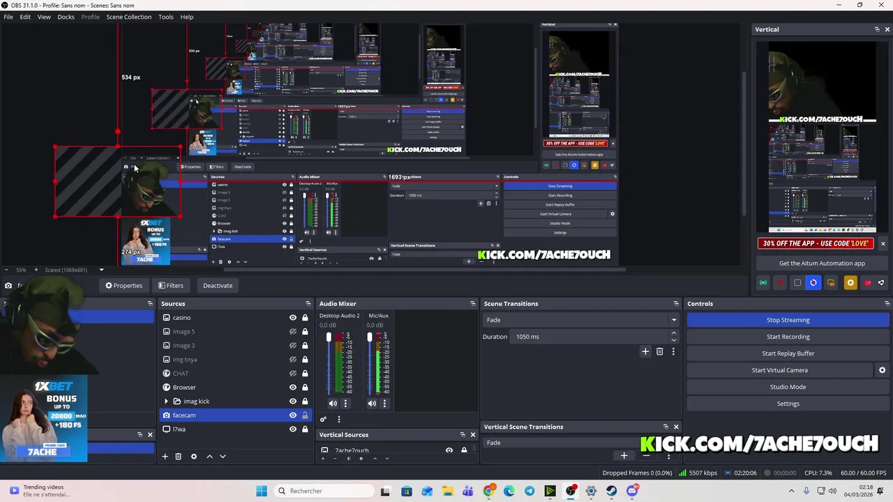Click the red heart icon in Vertical dock

(867, 282)
